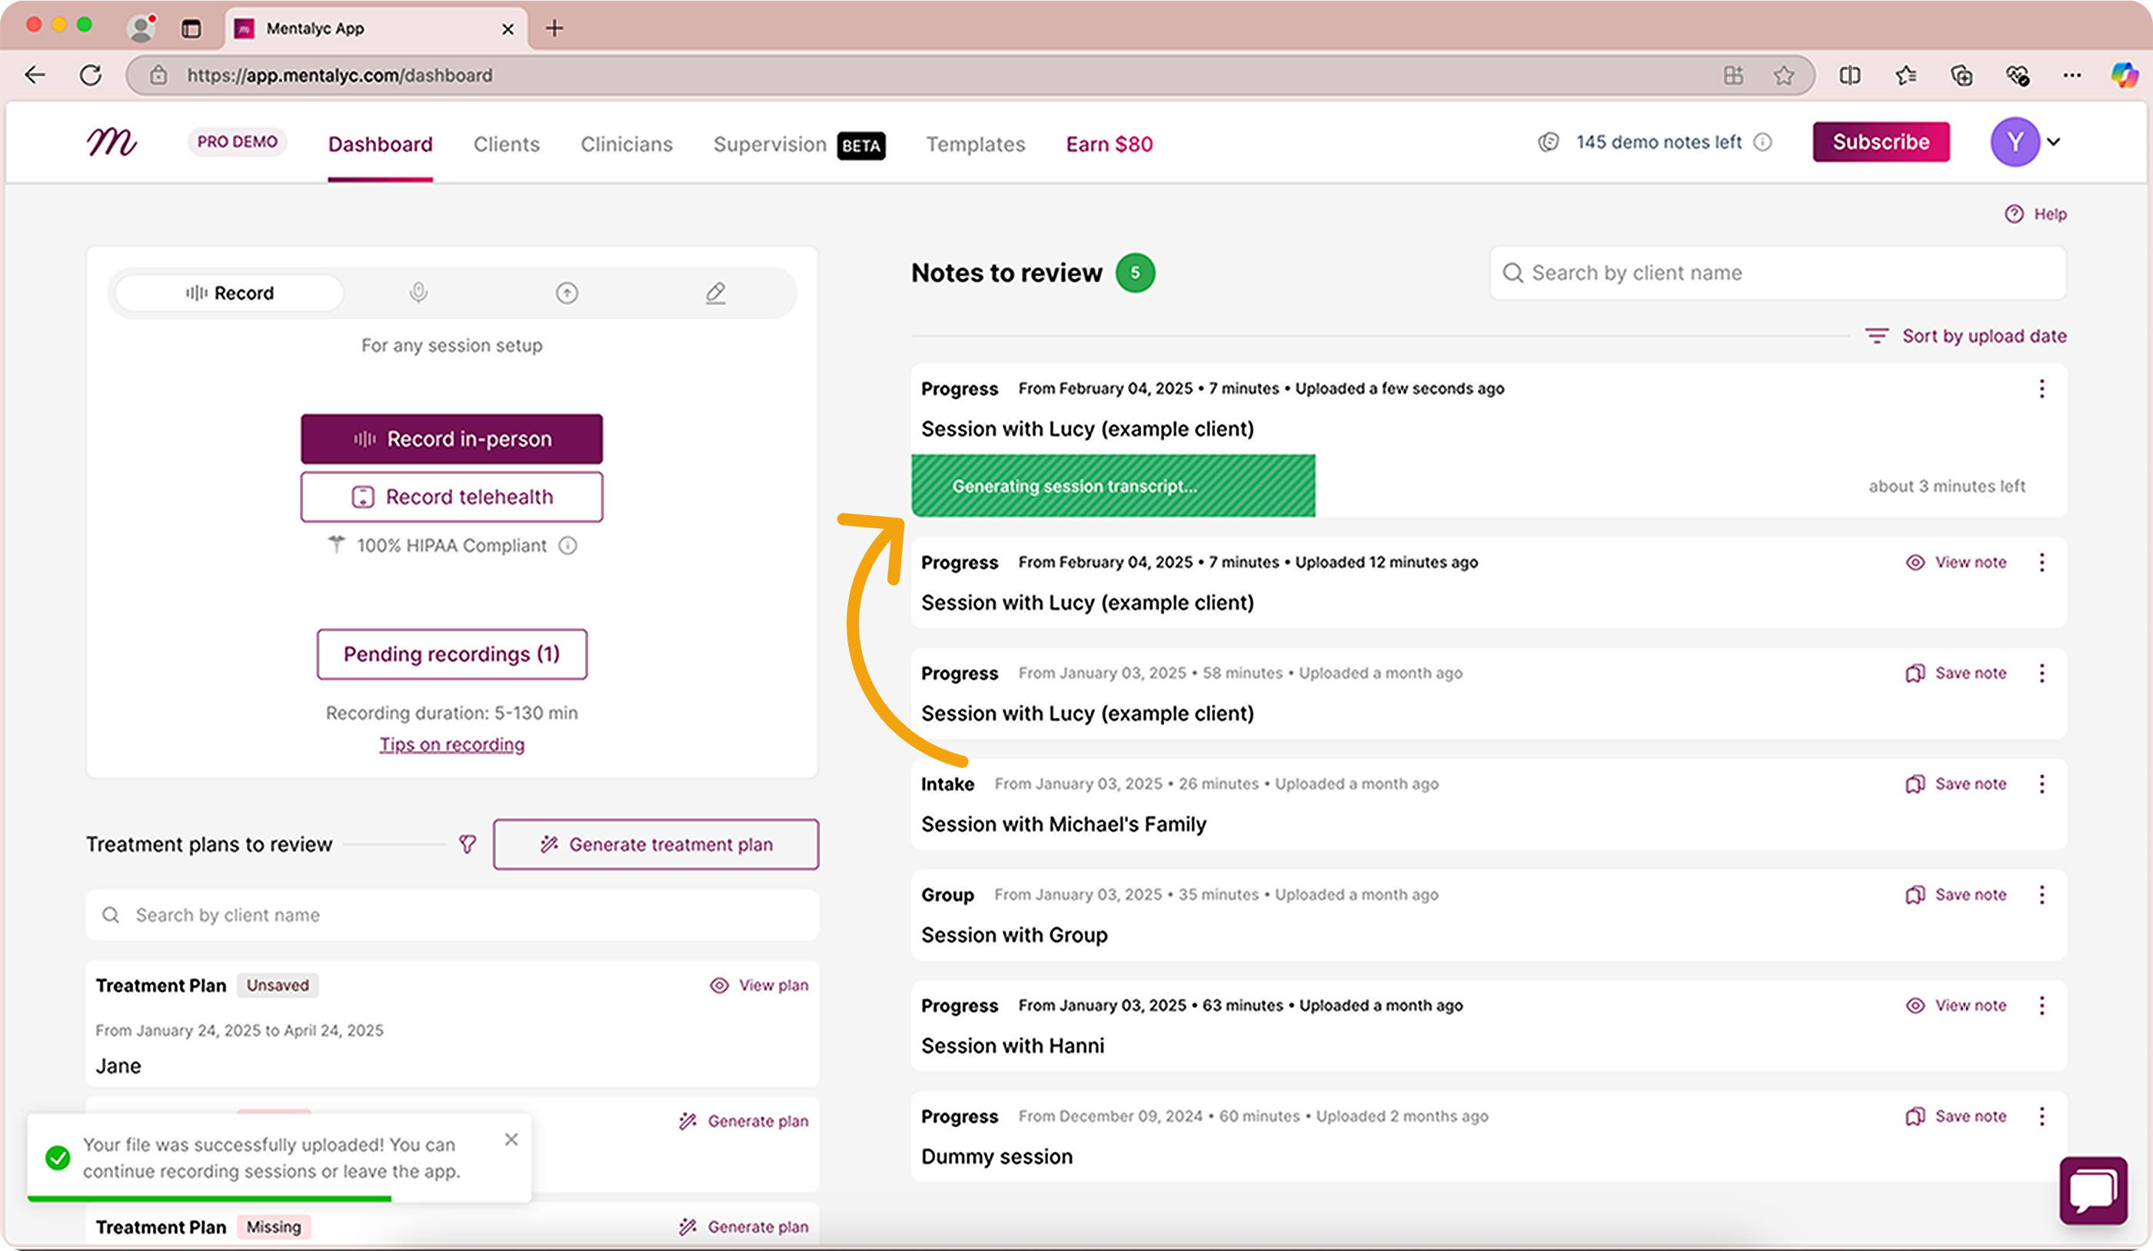This screenshot has height=1251, width=2153.
Task: Click the Subscribe button
Action: [1881, 141]
